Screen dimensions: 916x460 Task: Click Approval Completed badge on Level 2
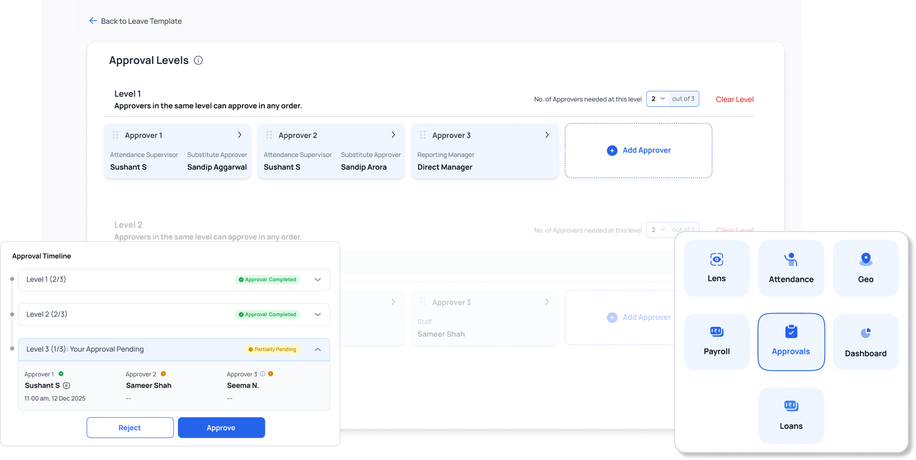pyautogui.click(x=267, y=314)
